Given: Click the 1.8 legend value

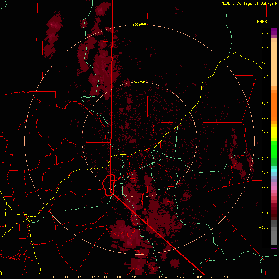Looking at the screenshot, I should coord(265,173).
